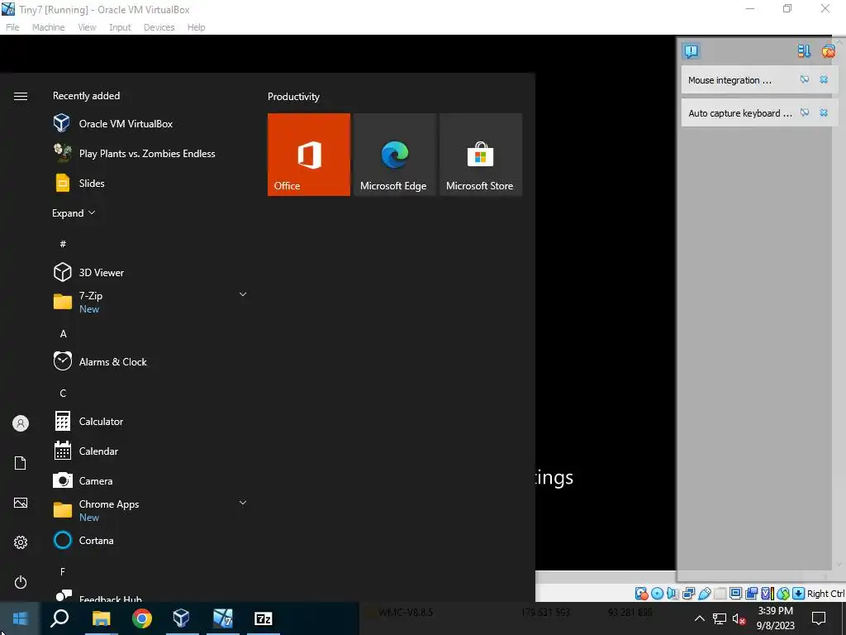Click the F letter group header
The width and height of the screenshot is (846, 635).
pos(63,571)
